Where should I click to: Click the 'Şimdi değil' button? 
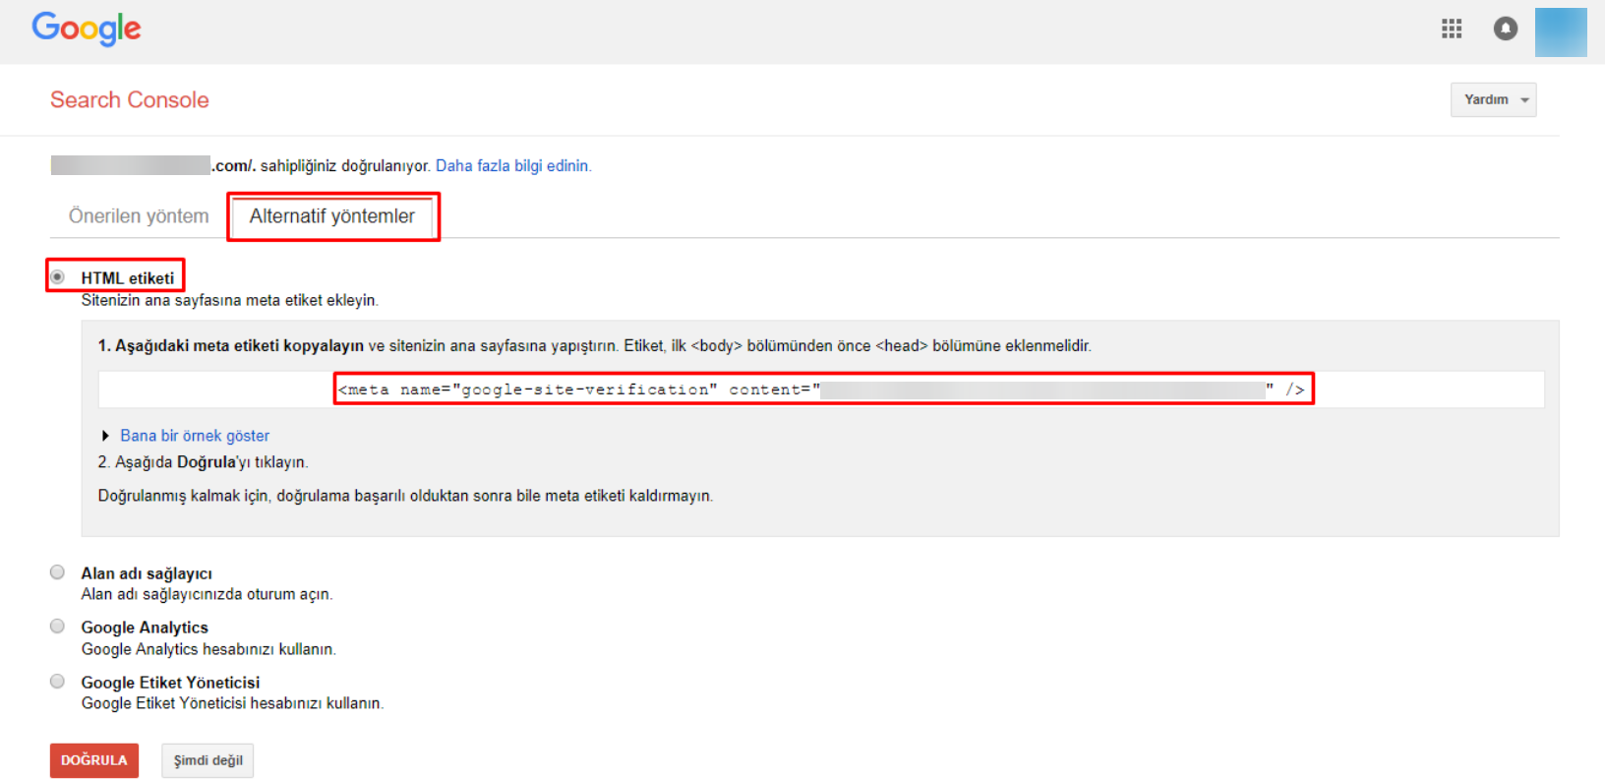click(x=208, y=760)
